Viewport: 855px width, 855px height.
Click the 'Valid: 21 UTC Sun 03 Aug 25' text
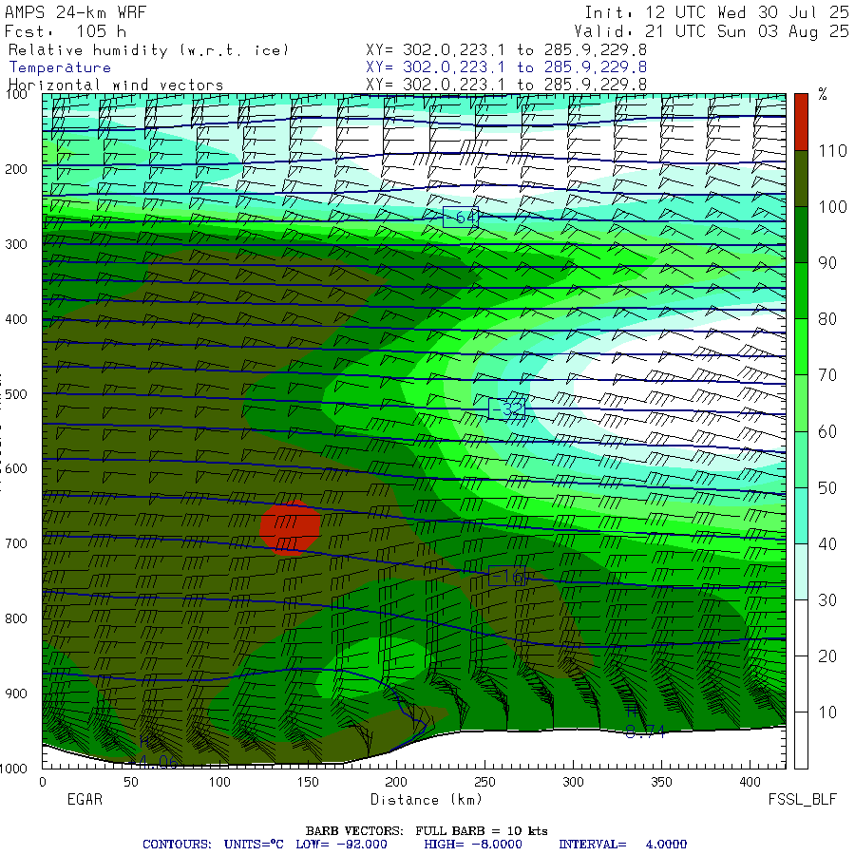point(712,31)
